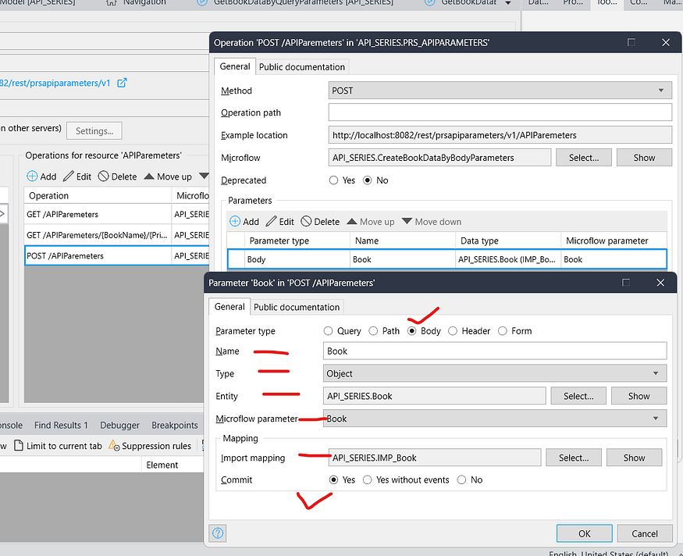Click Edit pencil in resource operations toolbar

coord(69,176)
